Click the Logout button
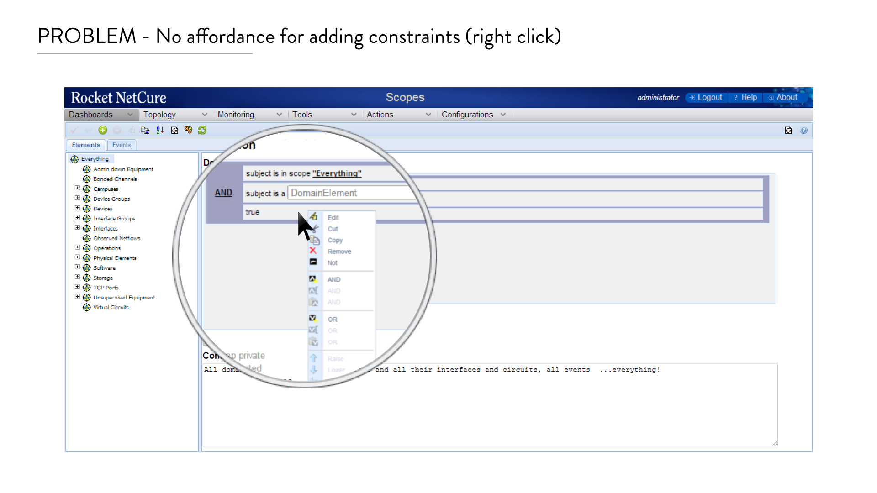Viewport: 877px width, 493px height. [706, 98]
